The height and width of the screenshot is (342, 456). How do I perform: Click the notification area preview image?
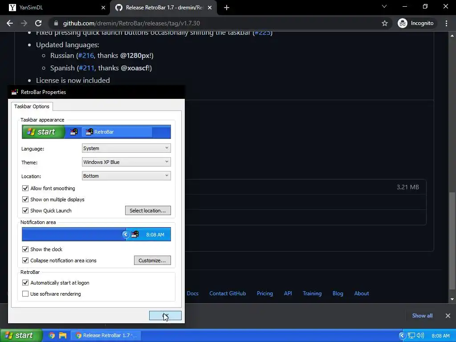[96, 234]
